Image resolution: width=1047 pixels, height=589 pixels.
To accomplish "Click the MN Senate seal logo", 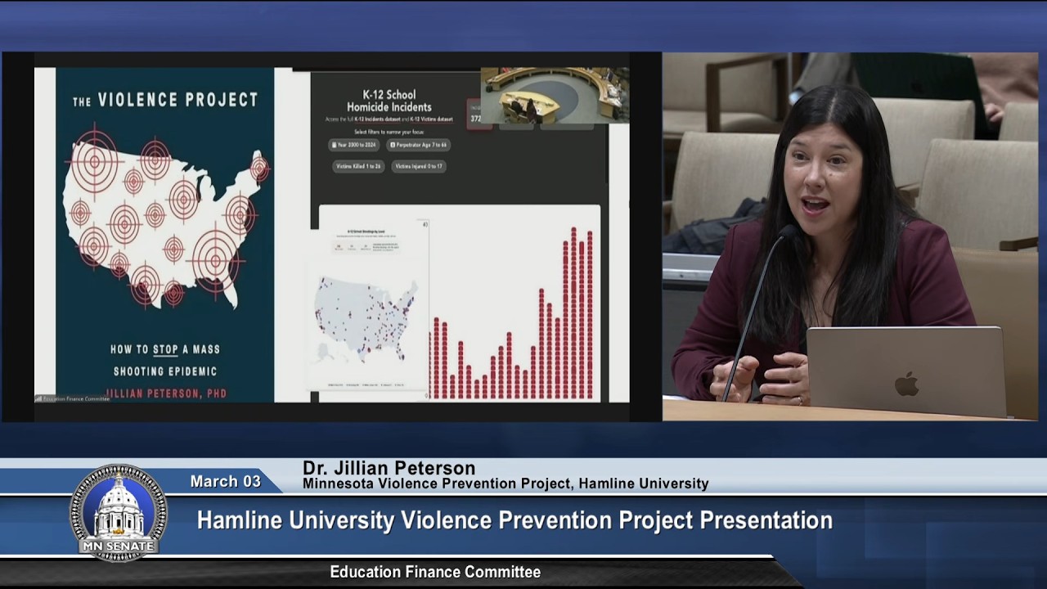I will (119, 513).
